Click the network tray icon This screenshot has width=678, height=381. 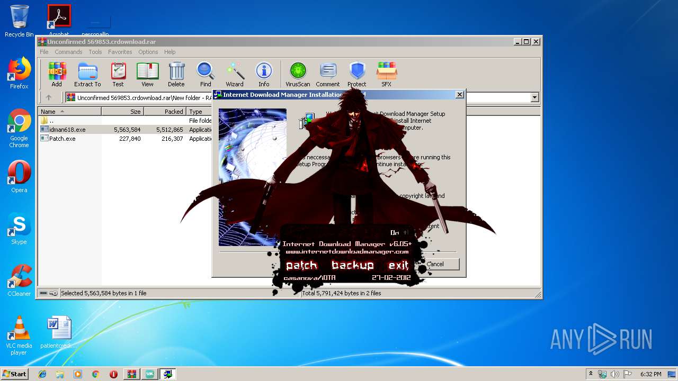[602, 374]
